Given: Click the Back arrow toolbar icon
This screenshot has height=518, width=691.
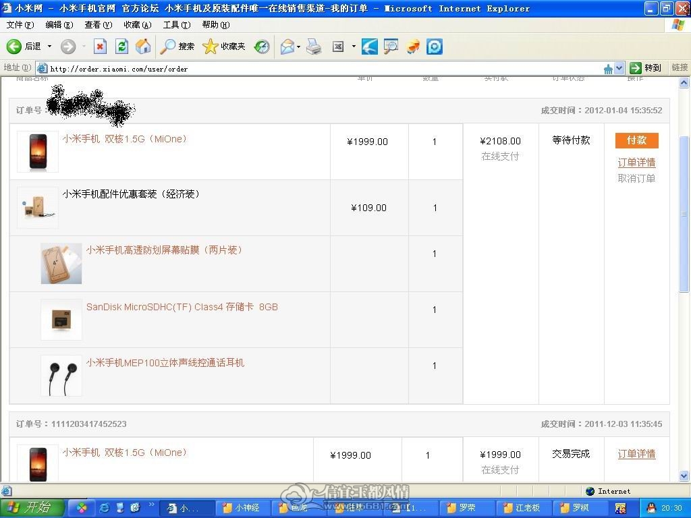Looking at the screenshot, I should tap(13, 47).
